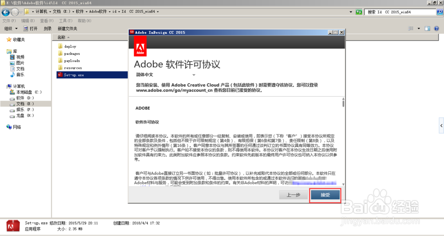
Task: Click 计算机 breadcrumb in address bar
Action: [41, 12]
